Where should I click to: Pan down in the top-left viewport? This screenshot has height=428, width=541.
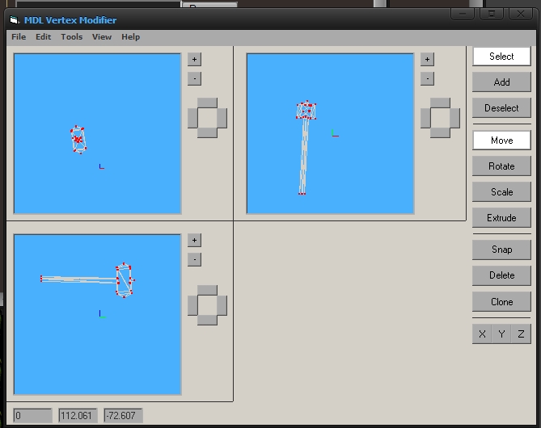[x=207, y=132]
